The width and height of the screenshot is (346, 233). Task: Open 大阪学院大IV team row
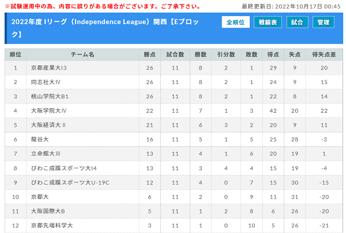[x=48, y=110]
